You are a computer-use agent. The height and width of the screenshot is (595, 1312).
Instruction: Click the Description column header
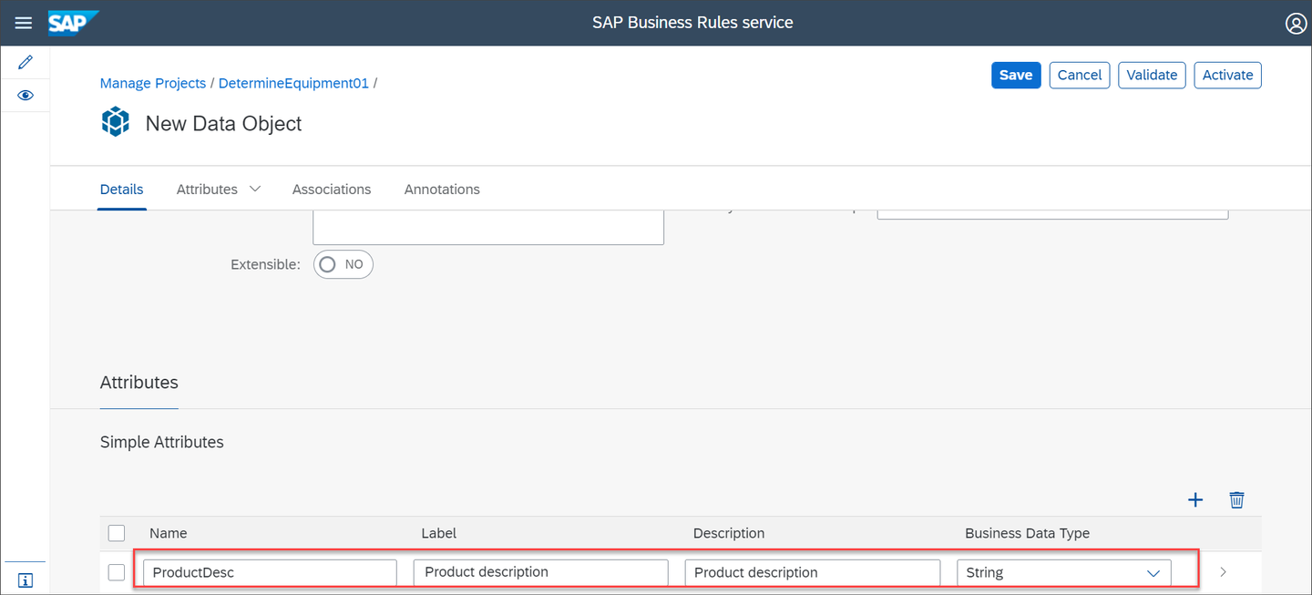(x=729, y=533)
